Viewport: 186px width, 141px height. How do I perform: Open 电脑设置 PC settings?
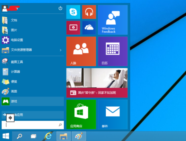[x=32, y=40]
